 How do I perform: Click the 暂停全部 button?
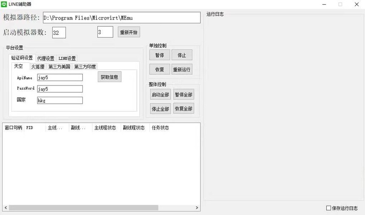(184, 94)
